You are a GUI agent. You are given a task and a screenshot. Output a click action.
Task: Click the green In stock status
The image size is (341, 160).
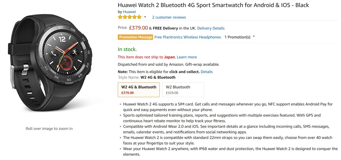coord(127,49)
